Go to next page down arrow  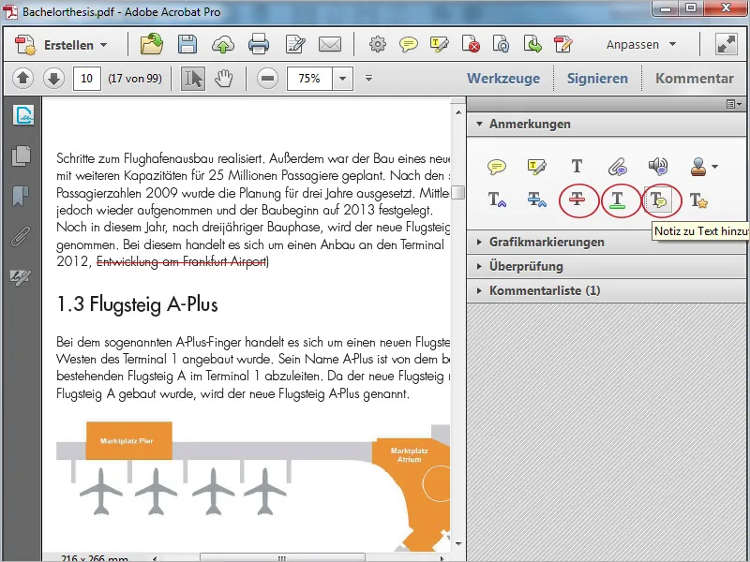coord(53,78)
